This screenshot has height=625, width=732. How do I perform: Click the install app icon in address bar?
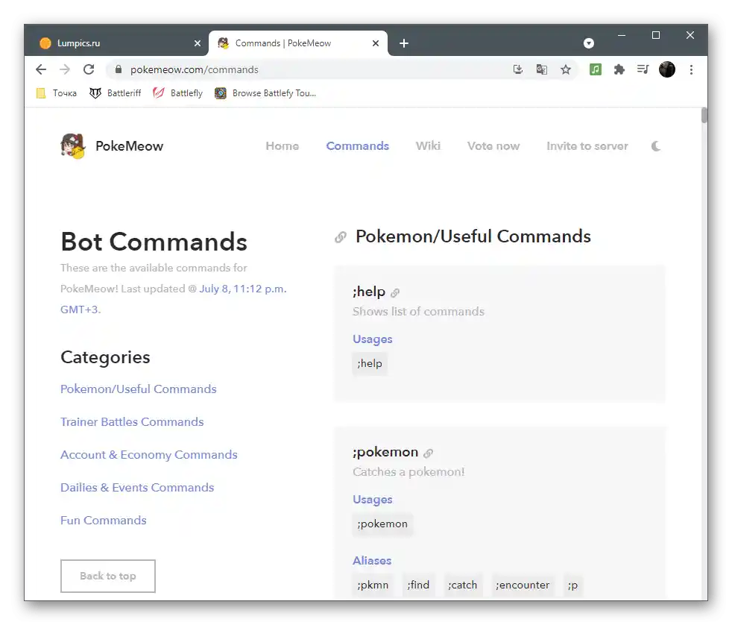tap(518, 69)
